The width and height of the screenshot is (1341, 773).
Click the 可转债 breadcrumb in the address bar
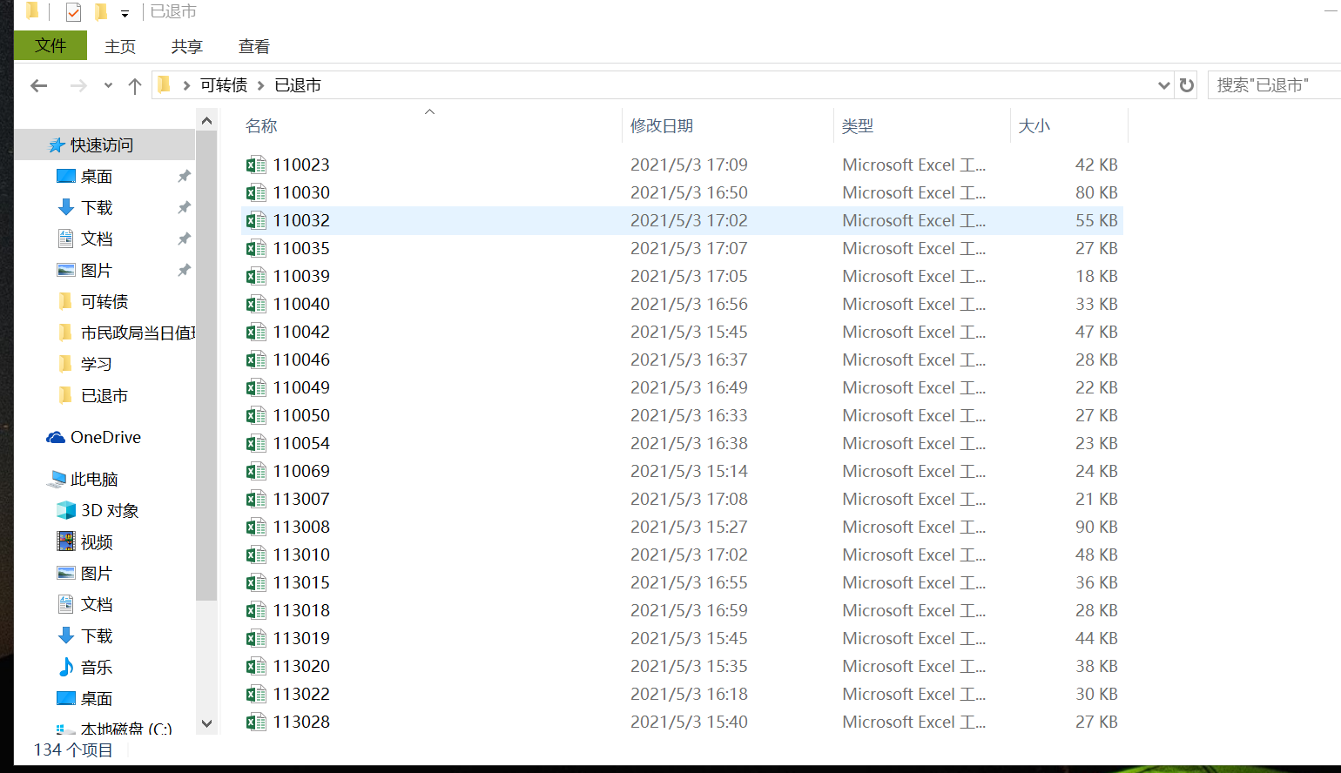tap(224, 84)
